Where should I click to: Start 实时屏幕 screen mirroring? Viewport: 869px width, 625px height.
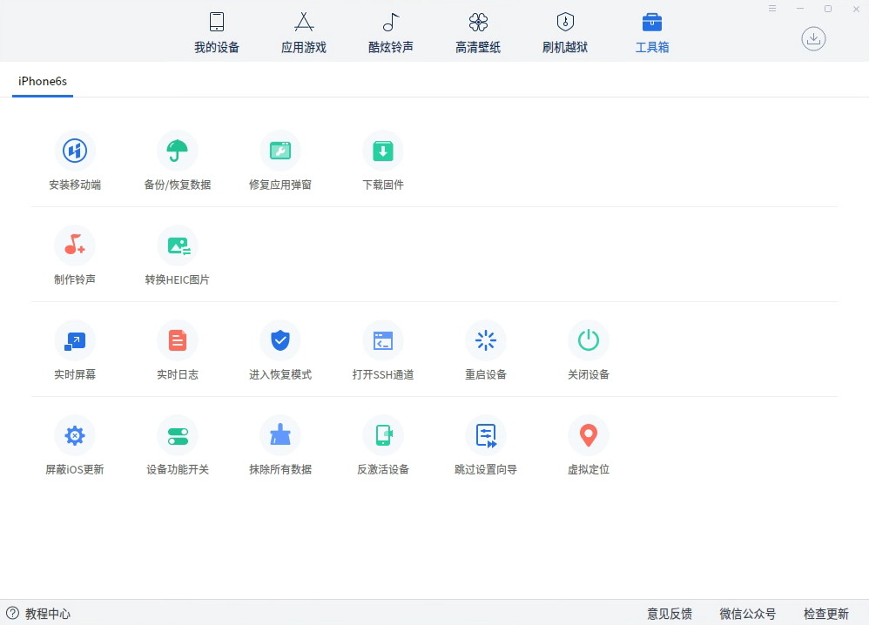75,341
